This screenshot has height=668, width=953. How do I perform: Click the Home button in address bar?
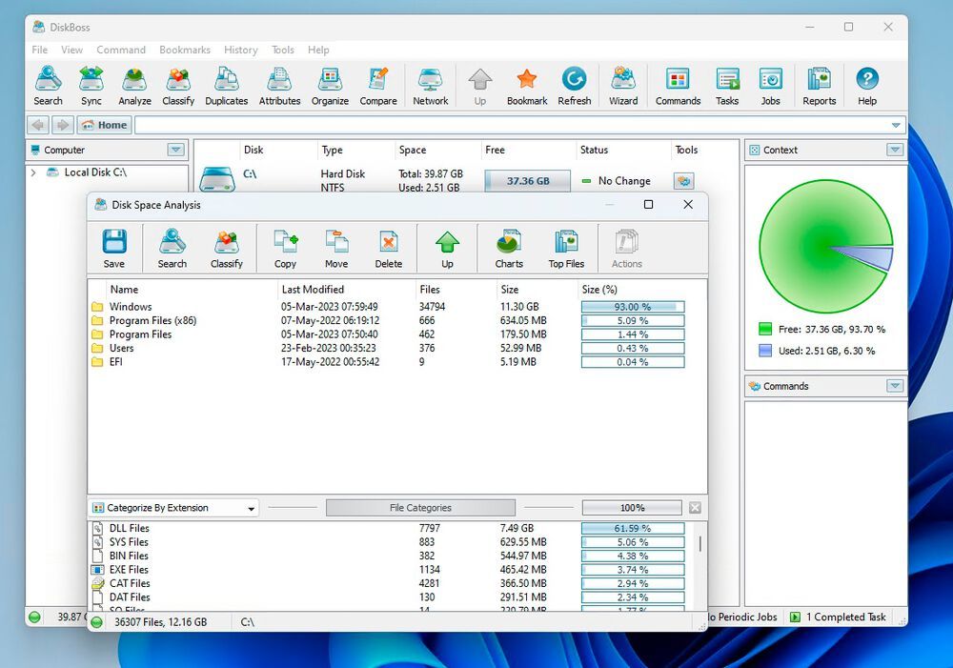pyautogui.click(x=104, y=125)
